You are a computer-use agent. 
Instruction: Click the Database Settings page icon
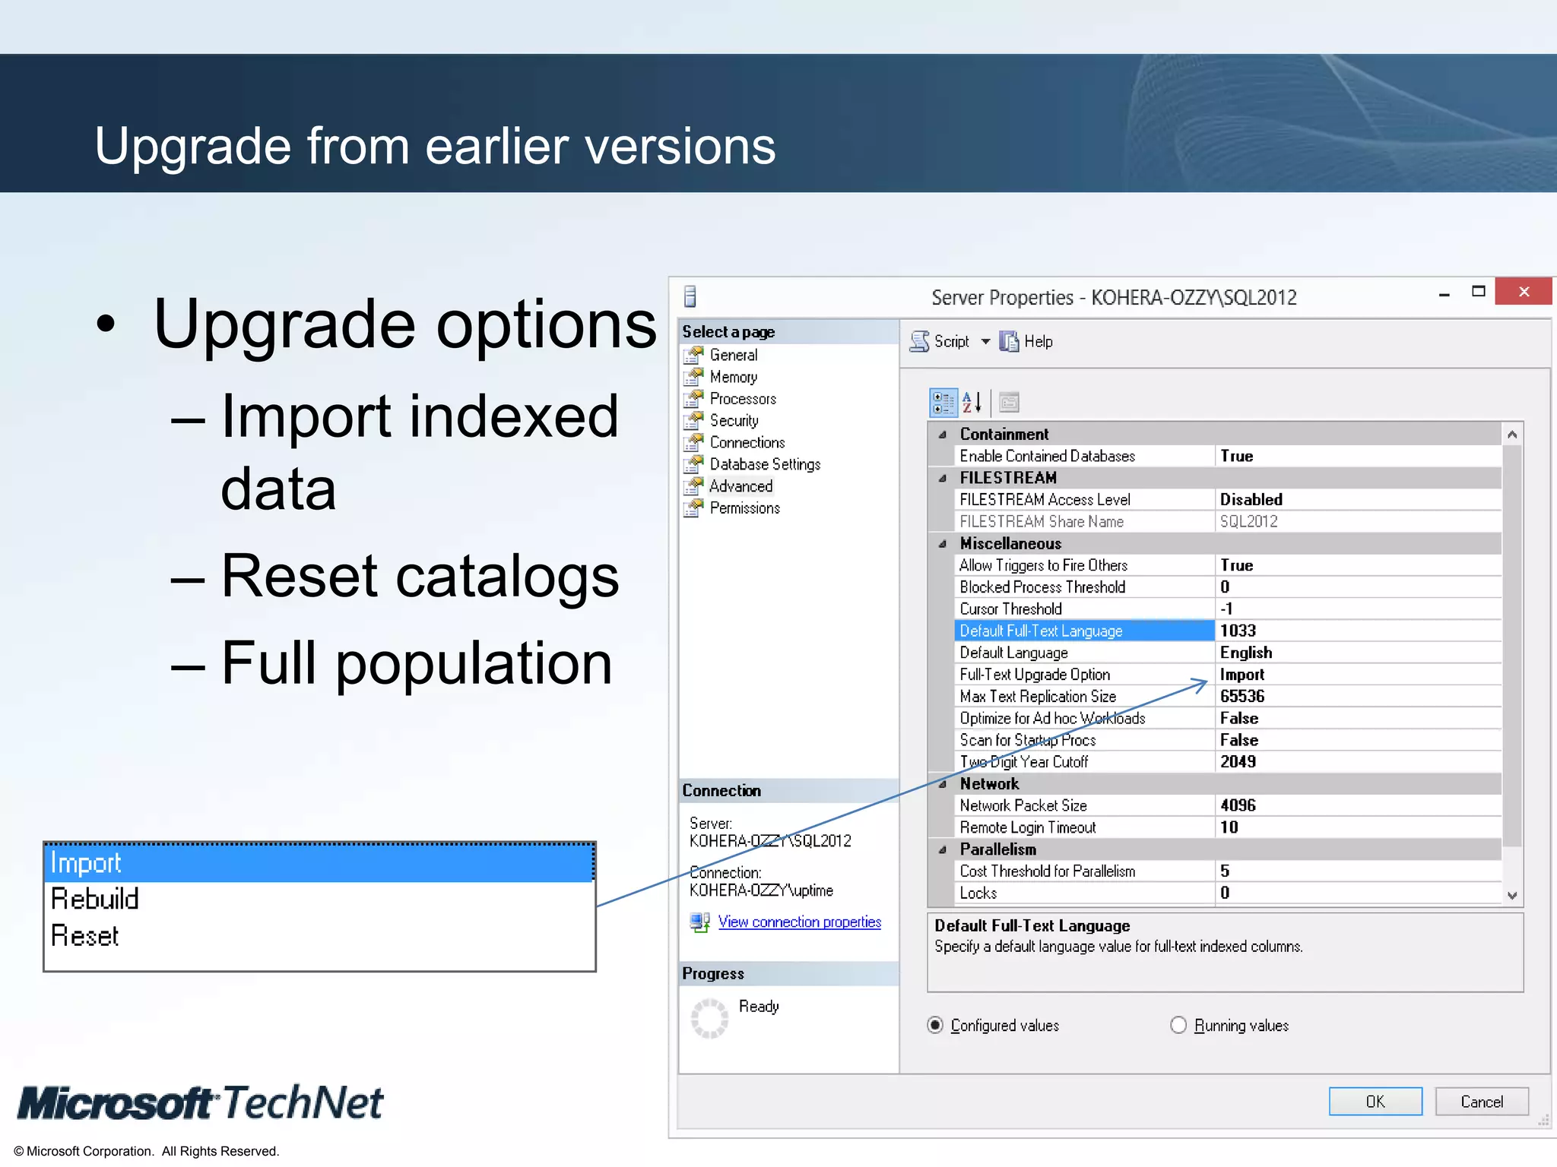tap(693, 464)
